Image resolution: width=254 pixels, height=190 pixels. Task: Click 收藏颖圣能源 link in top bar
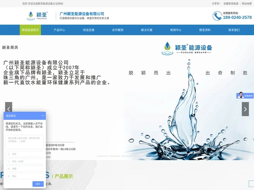pyautogui.click(x=231, y=4)
